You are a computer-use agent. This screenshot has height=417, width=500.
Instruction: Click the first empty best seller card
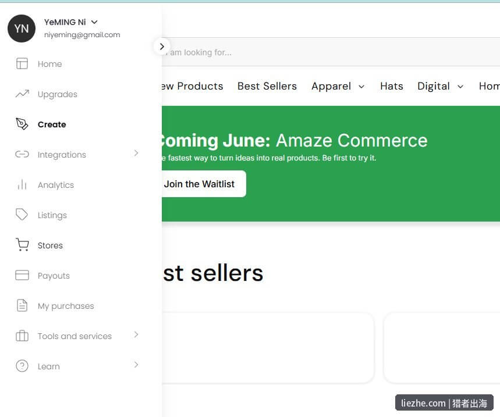coord(268,348)
